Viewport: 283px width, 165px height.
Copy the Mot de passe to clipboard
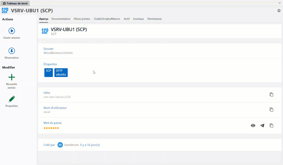click(x=271, y=125)
